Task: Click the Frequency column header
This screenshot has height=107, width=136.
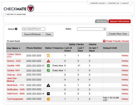Action: tap(58, 48)
